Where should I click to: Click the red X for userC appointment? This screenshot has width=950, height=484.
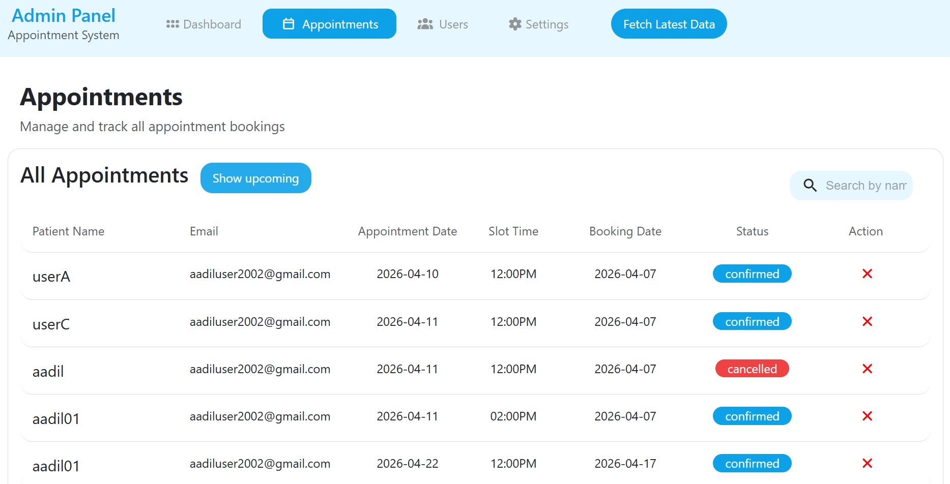point(867,321)
